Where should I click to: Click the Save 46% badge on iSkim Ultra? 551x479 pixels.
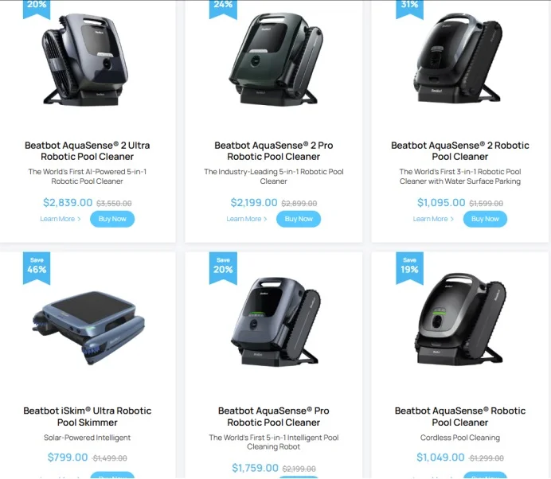tap(37, 268)
